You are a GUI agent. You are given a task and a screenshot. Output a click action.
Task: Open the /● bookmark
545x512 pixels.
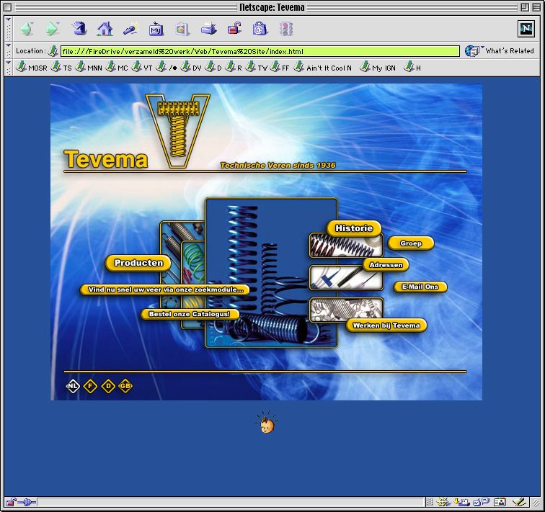167,68
